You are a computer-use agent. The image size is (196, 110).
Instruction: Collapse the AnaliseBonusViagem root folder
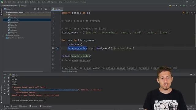point(4,12)
